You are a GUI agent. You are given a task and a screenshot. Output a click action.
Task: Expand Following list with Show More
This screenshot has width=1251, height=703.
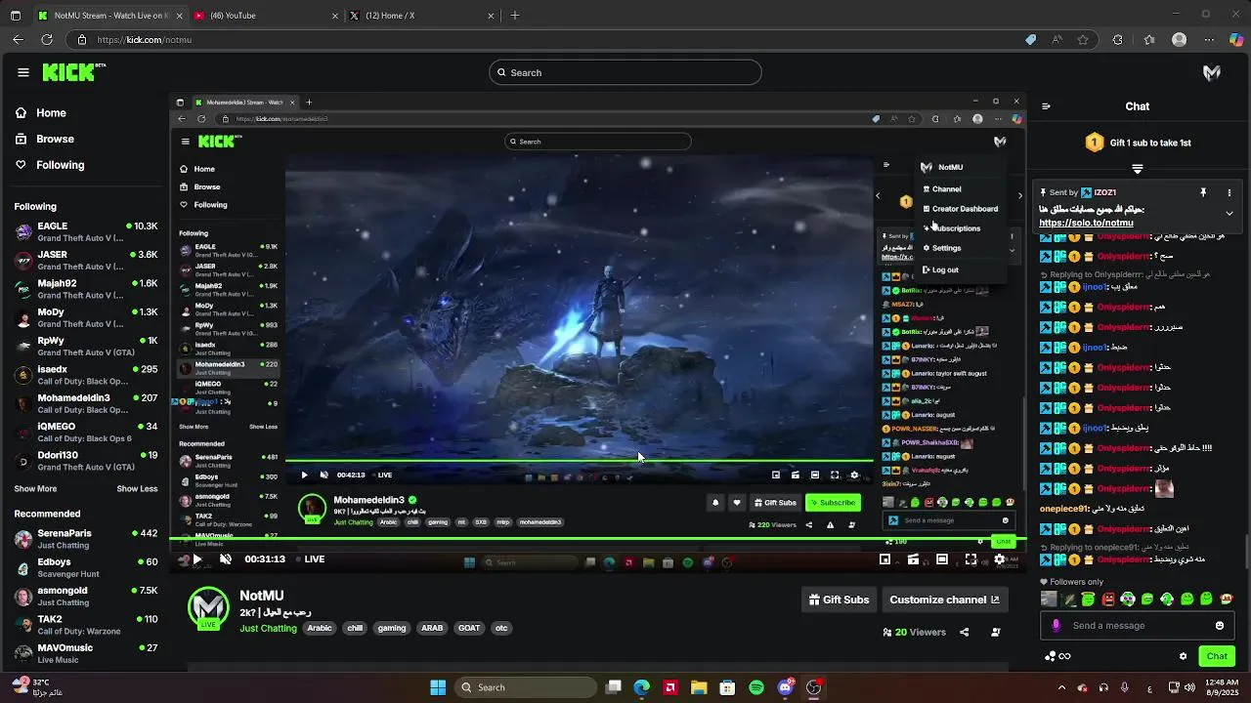click(x=35, y=489)
